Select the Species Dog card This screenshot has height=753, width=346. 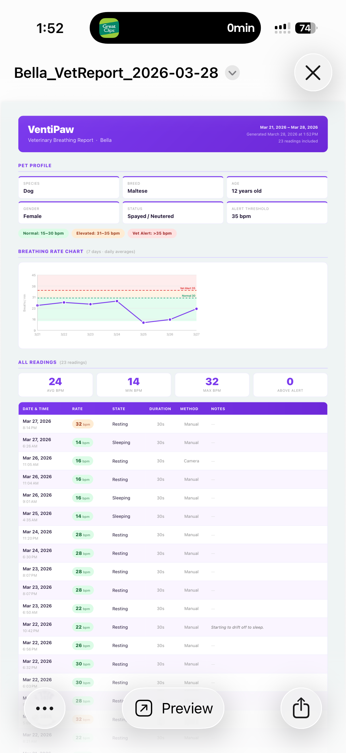[69, 187]
